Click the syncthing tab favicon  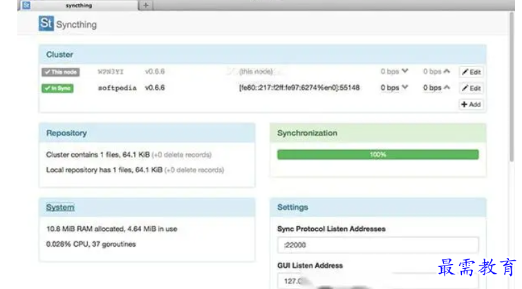point(26,5)
